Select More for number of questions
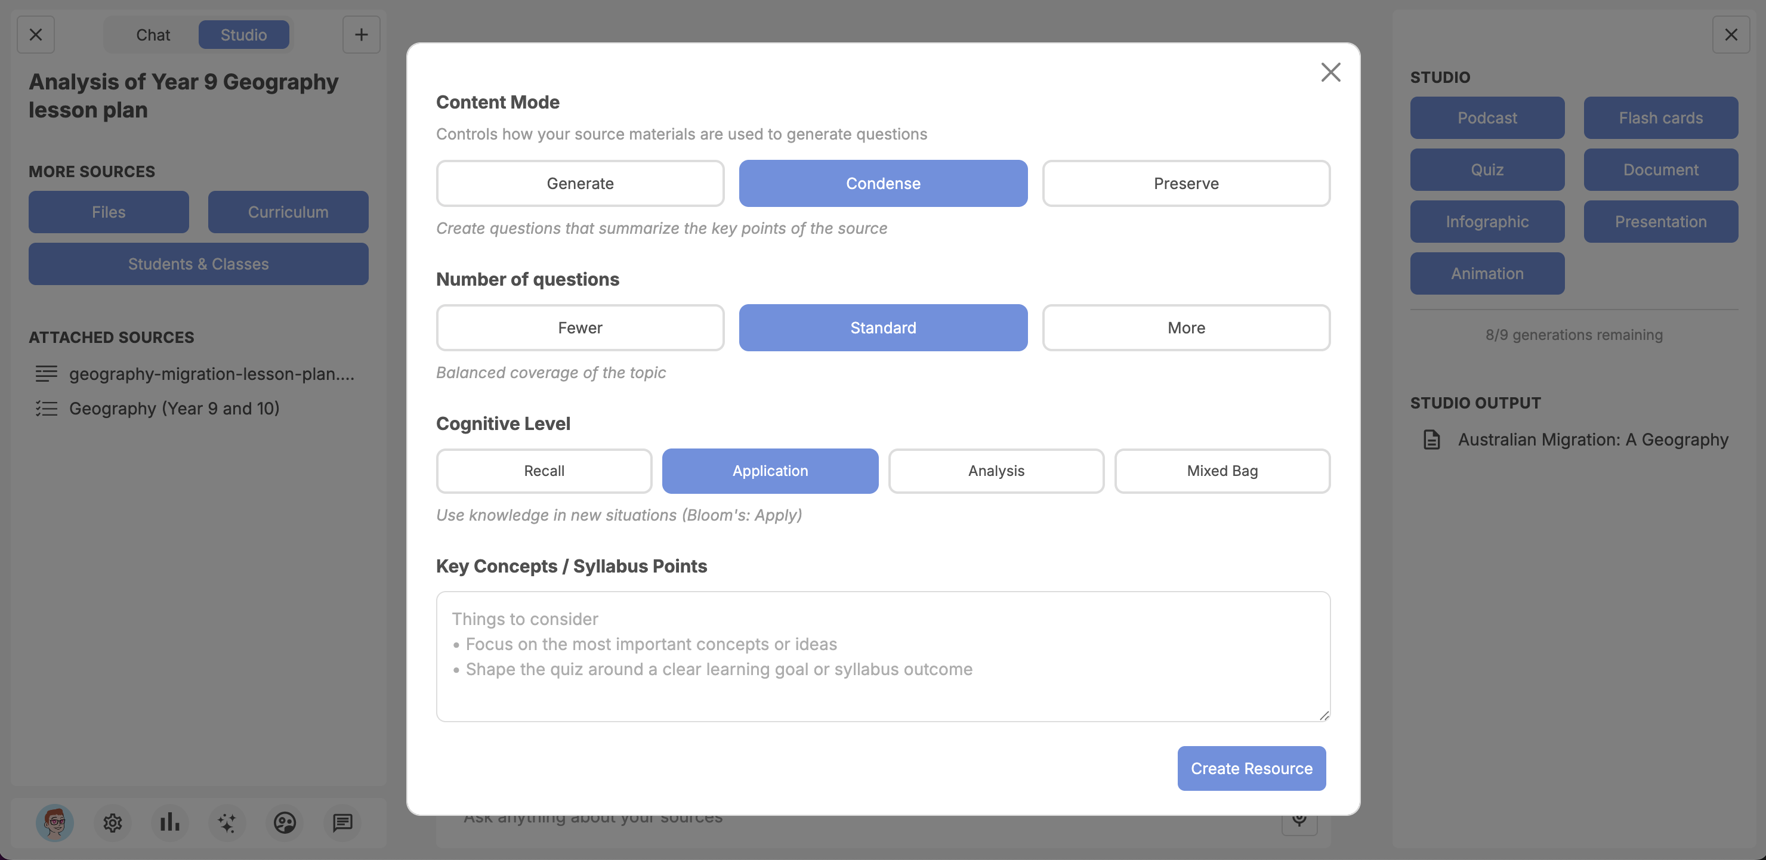Image resolution: width=1766 pixels, height=860 pixels. 1186,327
